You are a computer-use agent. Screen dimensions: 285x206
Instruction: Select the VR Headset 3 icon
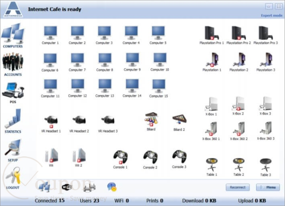coord(108,120)
